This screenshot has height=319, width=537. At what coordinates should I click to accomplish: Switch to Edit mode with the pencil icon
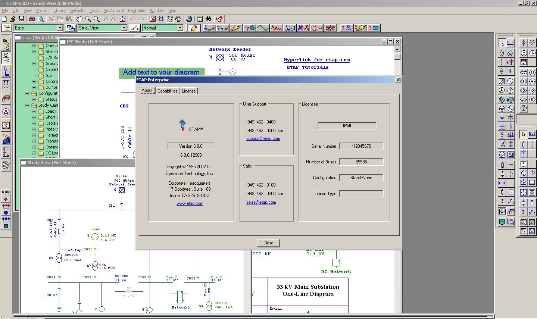point(194,28)
